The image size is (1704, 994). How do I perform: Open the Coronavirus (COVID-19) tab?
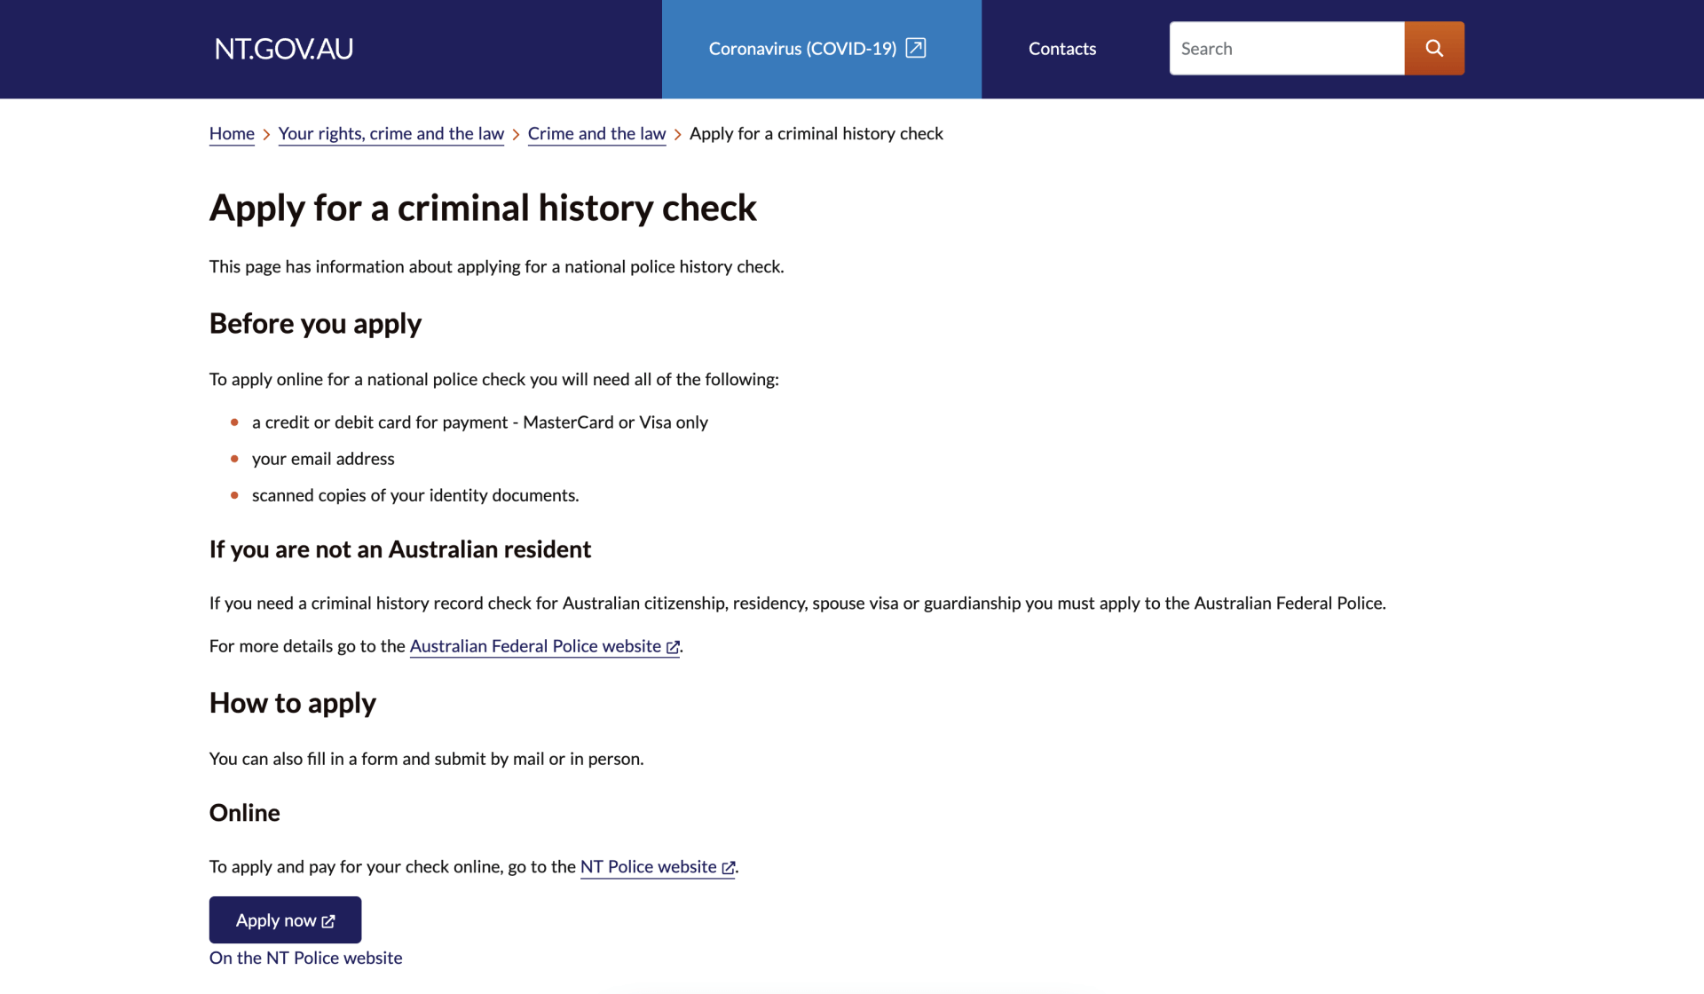(803, 49)
